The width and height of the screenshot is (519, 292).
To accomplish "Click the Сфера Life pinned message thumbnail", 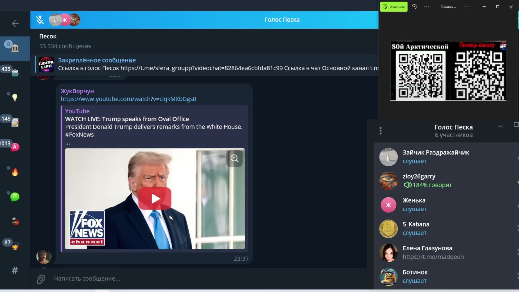I will point(46,65).
